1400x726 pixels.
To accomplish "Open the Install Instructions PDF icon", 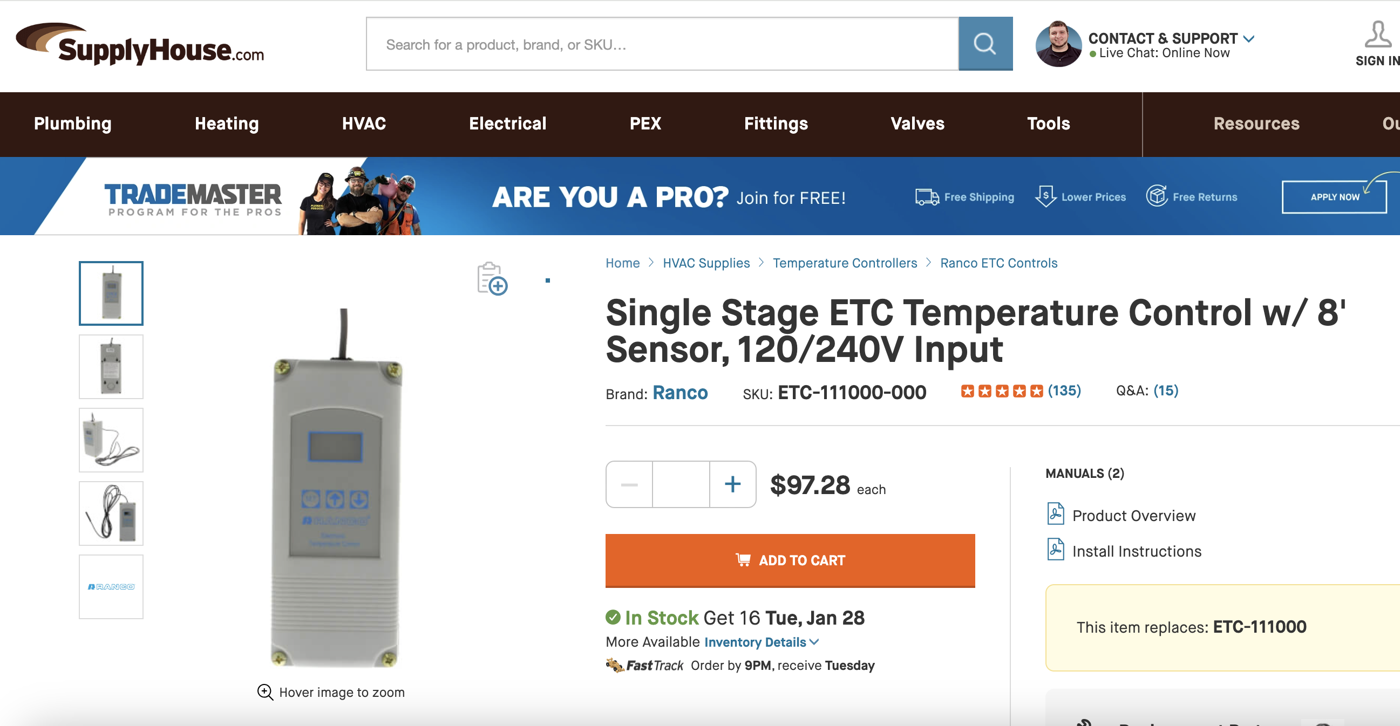I will (x=1056, y=550).
